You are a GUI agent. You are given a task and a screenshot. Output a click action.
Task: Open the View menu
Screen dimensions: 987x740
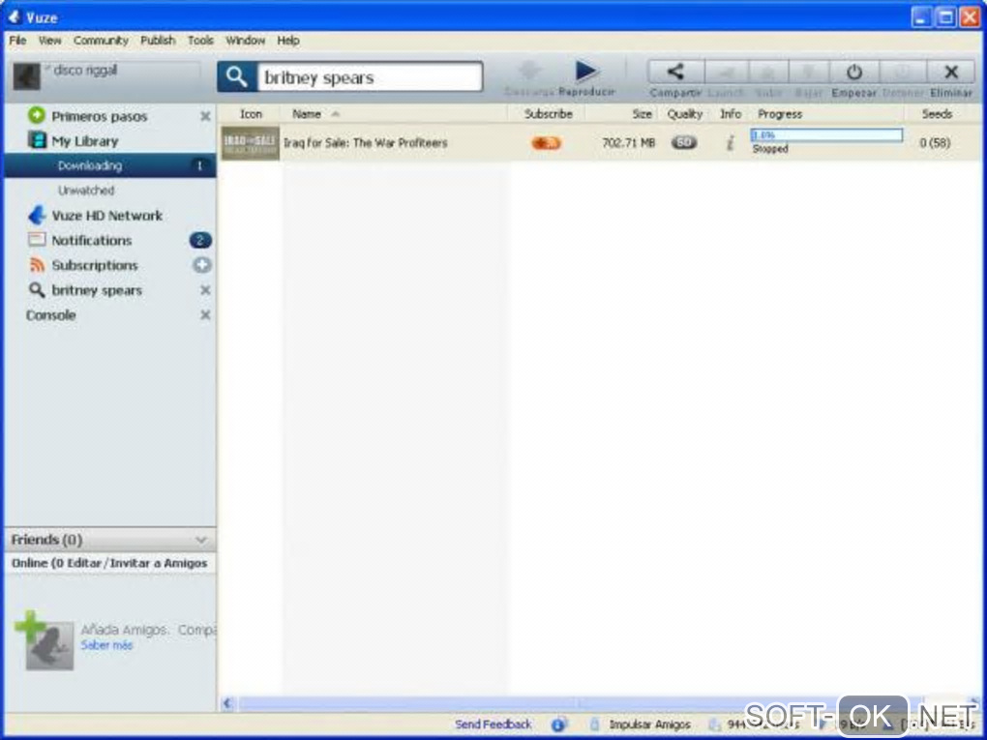(49, 41)
